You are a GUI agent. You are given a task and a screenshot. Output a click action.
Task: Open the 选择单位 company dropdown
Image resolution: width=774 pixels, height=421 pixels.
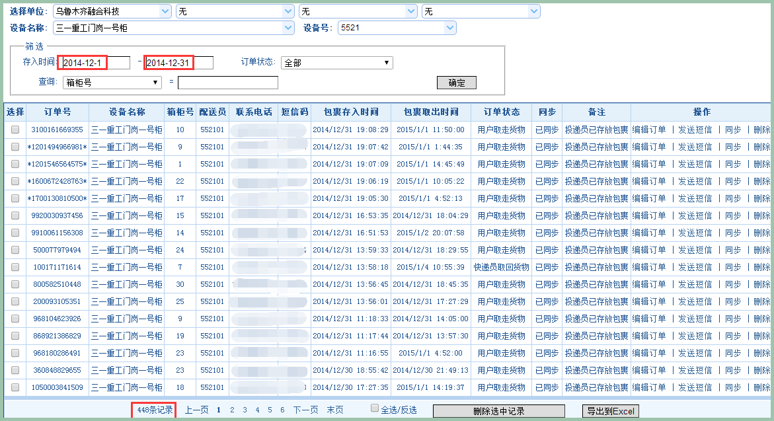(x=111, y=11)
